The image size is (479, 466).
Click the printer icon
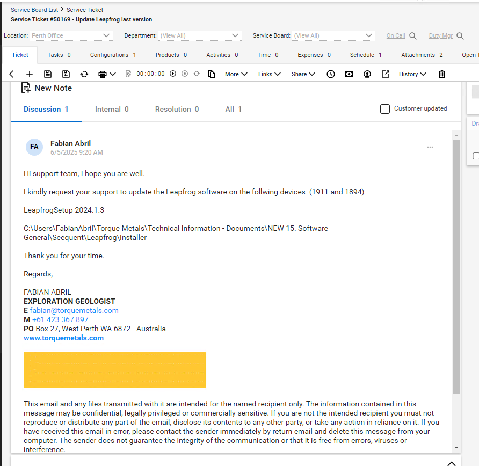[x=103, y=74]
